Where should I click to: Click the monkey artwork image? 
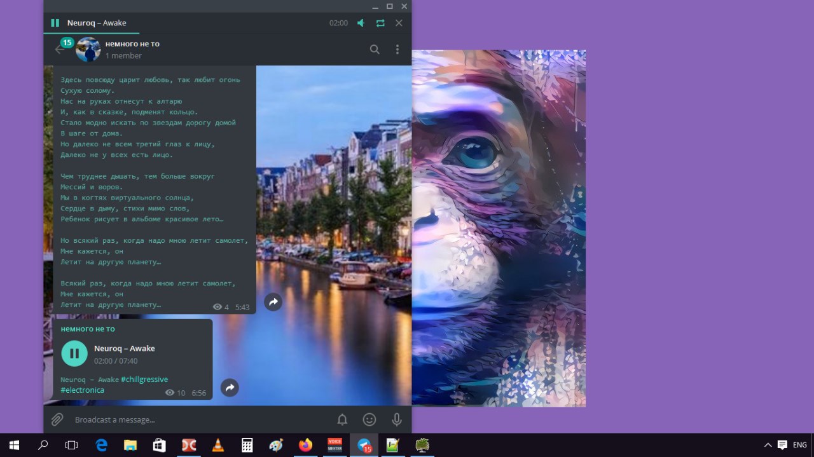coord(499,228)
